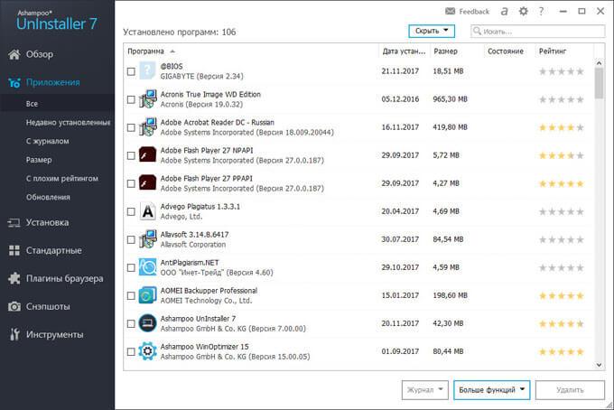The height and width of the screenshot is (410, 614).
Task: Open the Журнал dropdown button
Action: 424,390
